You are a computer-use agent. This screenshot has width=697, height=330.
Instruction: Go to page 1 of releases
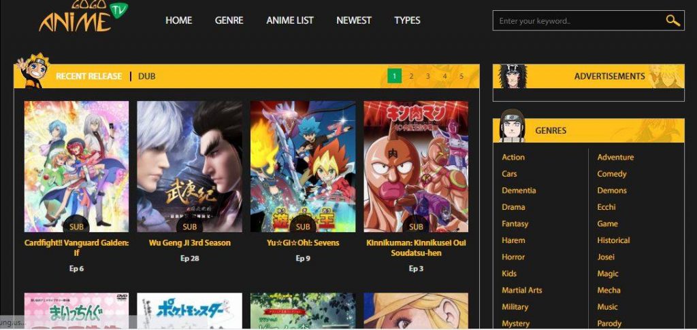point(394,76)
